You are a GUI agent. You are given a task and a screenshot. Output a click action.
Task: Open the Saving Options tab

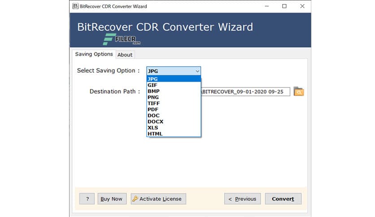[x=94, y=54]
